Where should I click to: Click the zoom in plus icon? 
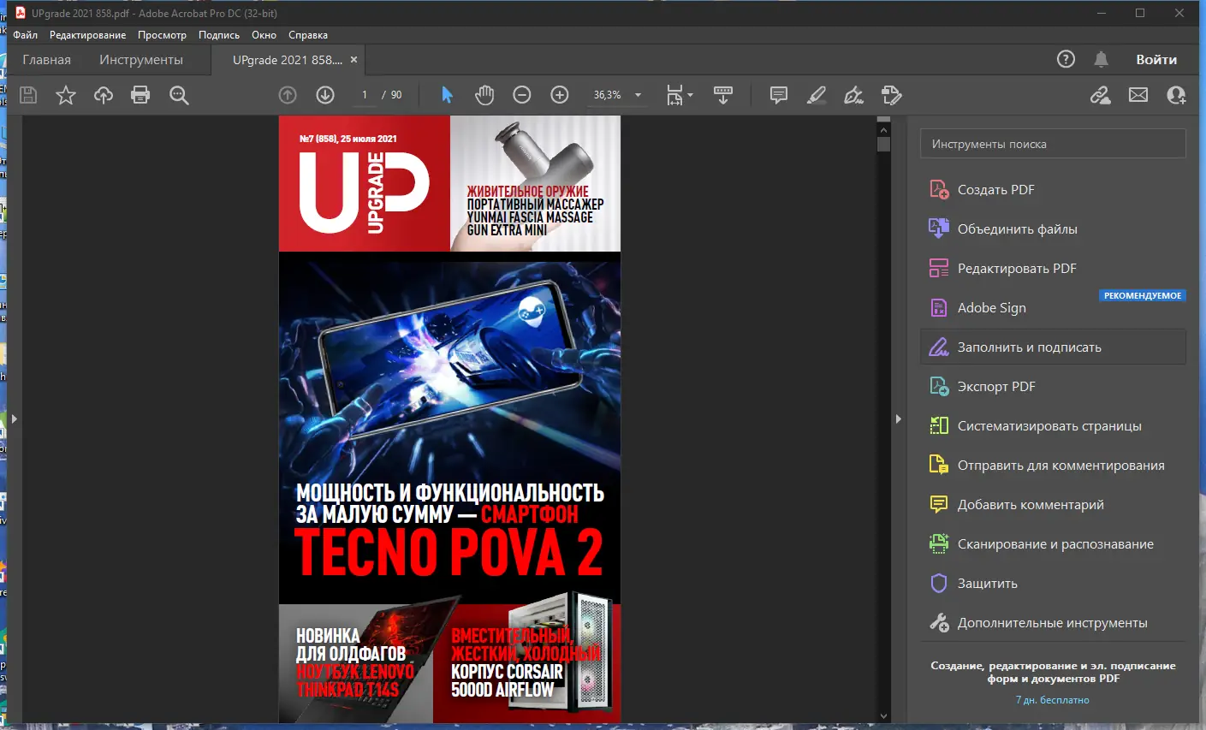point(560,95)
